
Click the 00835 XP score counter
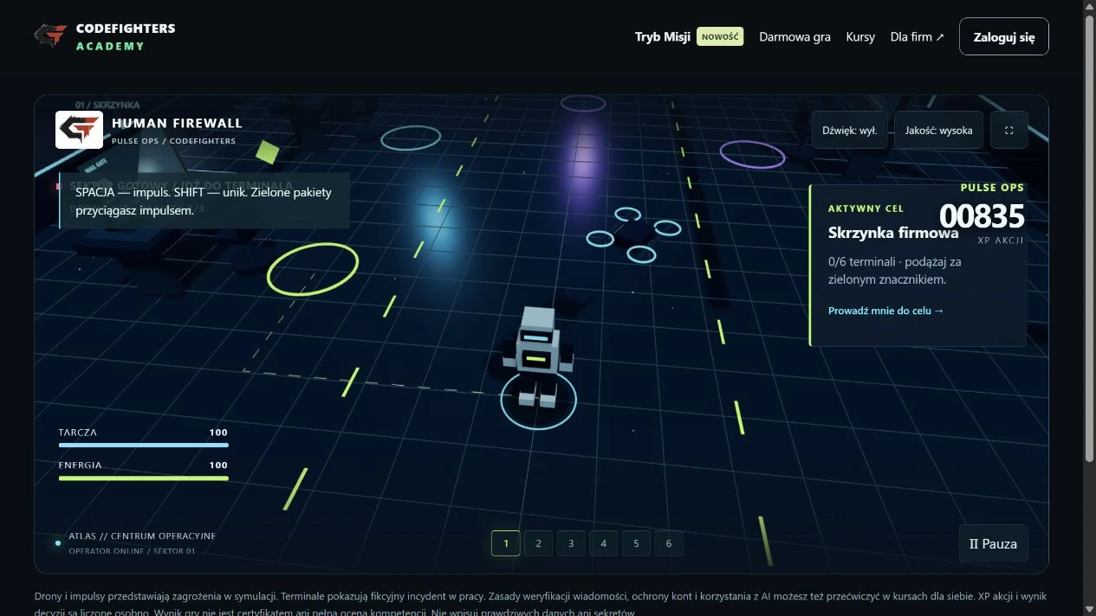pos(982,216)
